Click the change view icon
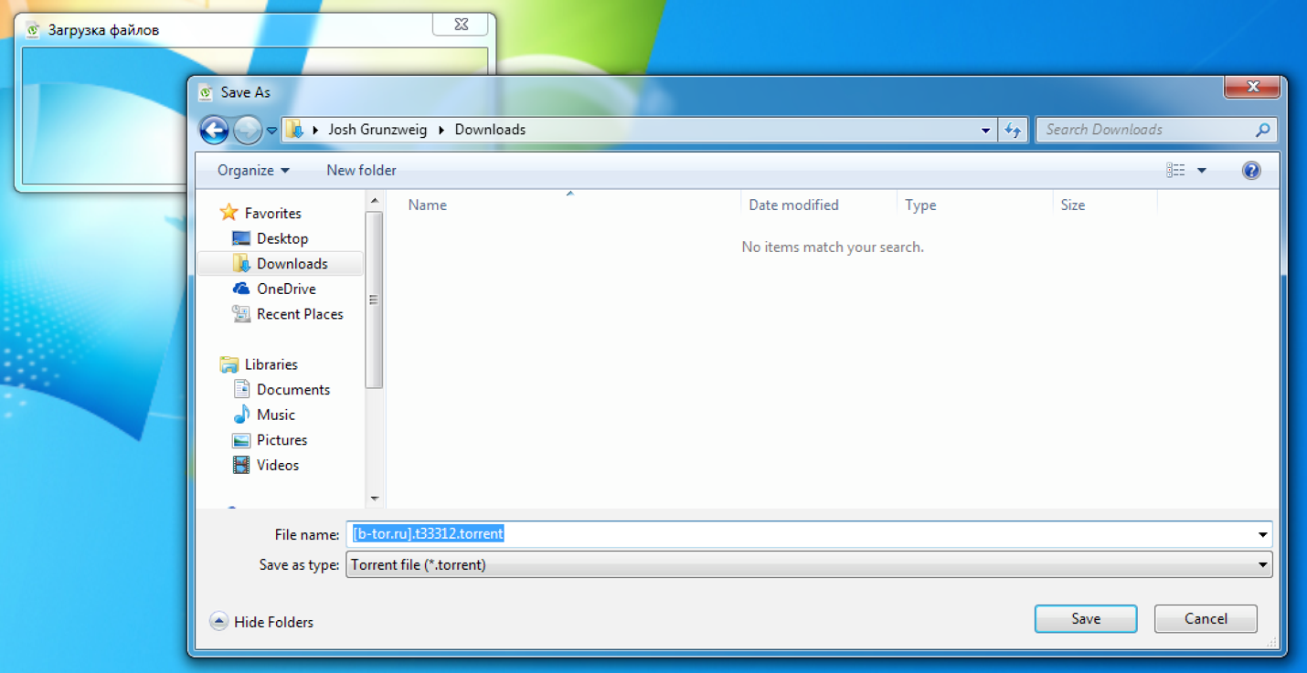Screen dimensions: 1307x673 (1175, 171)
